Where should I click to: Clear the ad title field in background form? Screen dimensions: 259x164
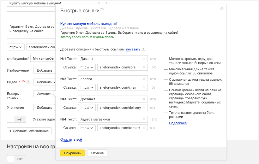click(x=99, y=3)
